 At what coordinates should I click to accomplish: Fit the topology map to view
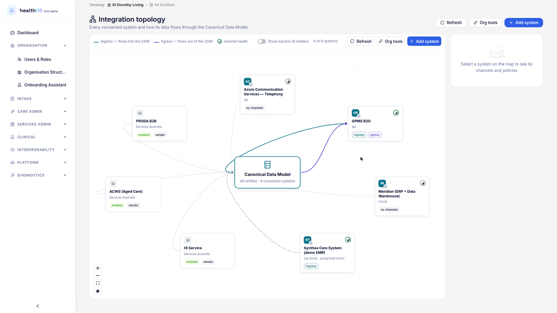point(98,283)
